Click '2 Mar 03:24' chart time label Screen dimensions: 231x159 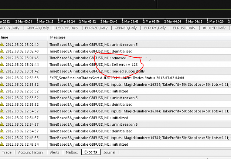(66, 21)
